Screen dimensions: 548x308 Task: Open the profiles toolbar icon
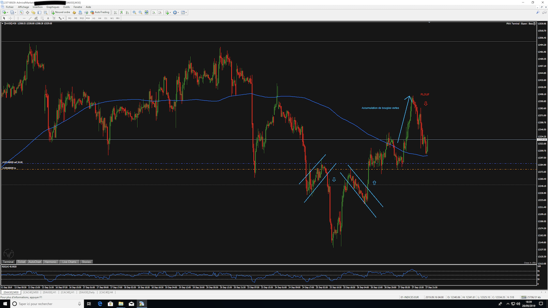coord(13,12)
